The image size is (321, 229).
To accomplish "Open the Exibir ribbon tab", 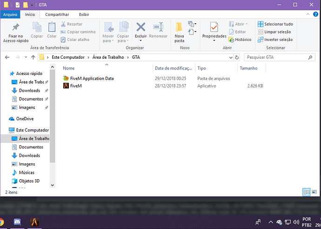I will tap(84, 14).
